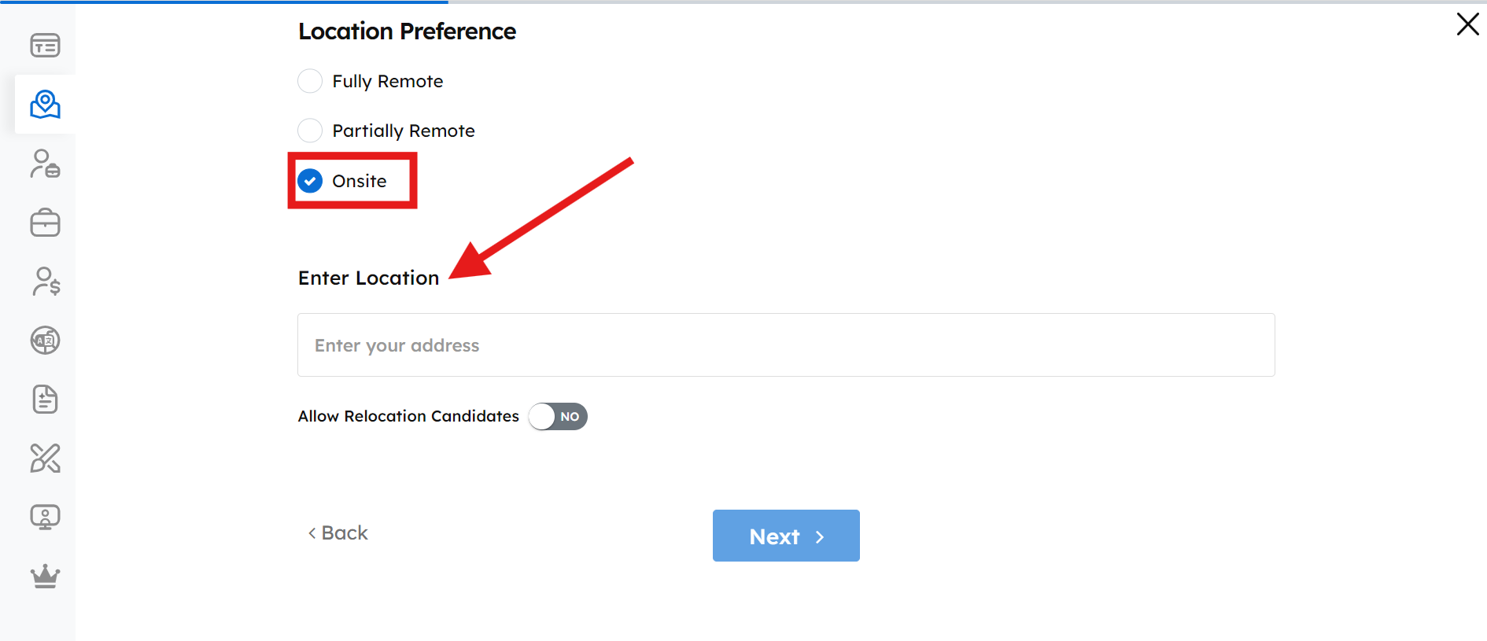Click the briefcase sidebar icon
Image resolution: width=1487 pixels, height=641 pixels.
45,223
